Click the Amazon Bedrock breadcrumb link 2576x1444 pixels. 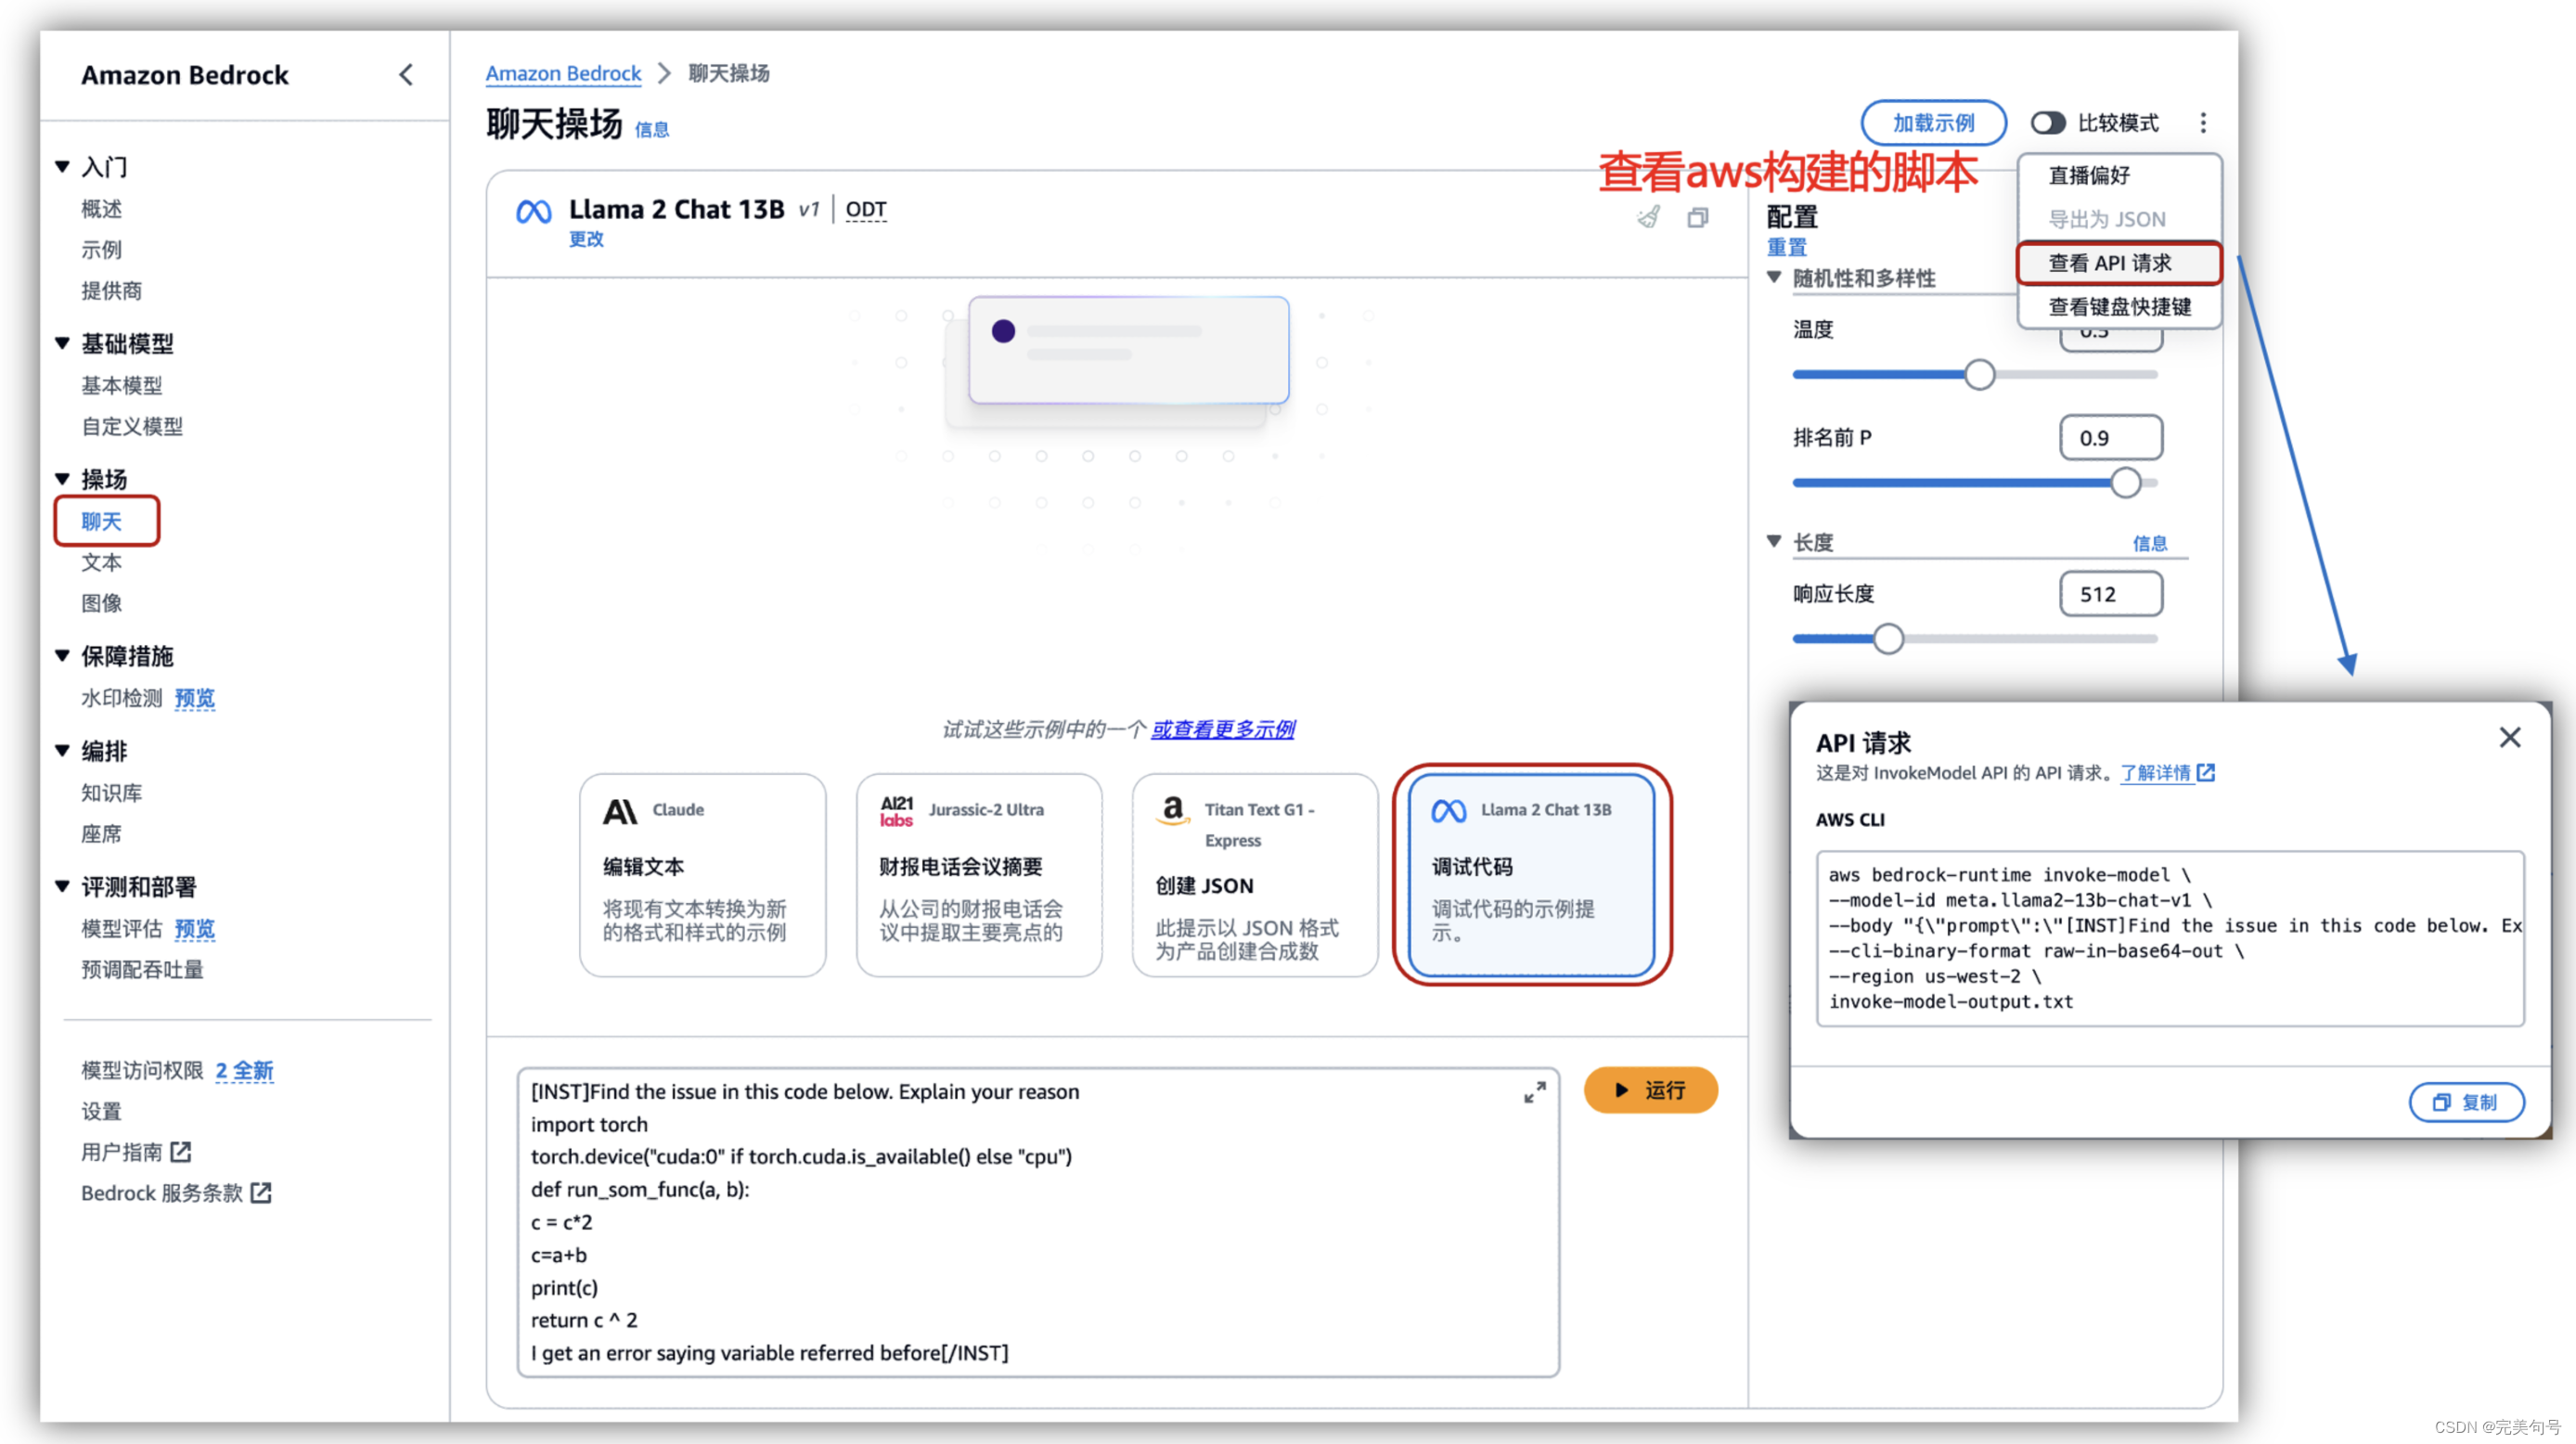pyautogui.click(x=563, y=73)
